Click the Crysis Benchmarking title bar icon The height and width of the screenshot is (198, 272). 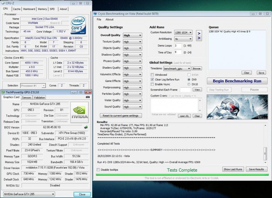pyautogui.click(x=95, y=14)
